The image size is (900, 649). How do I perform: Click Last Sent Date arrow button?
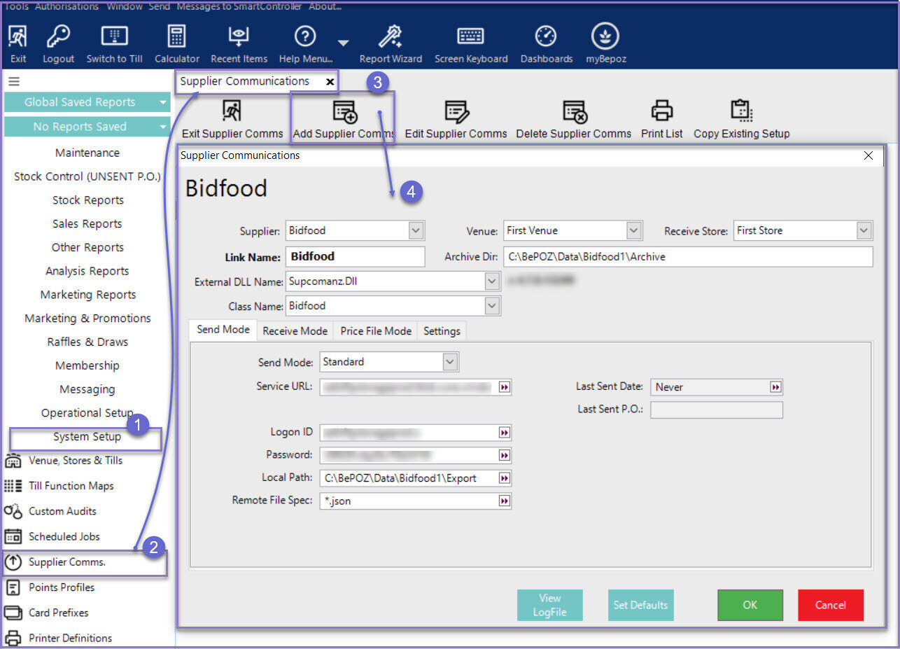click(775, 386)
